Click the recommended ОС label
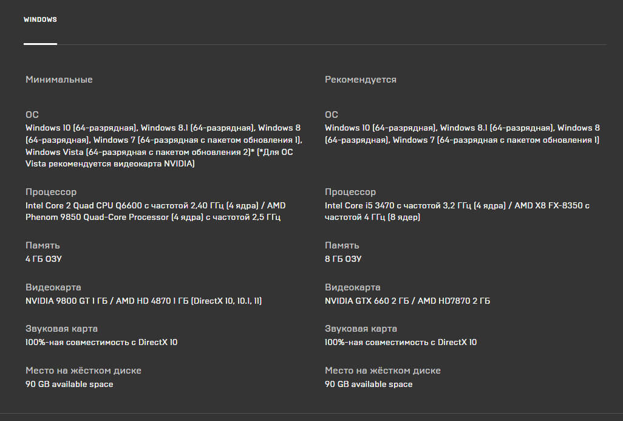The height and width of the screenshot is (421, 623). (x=332, y=114)
